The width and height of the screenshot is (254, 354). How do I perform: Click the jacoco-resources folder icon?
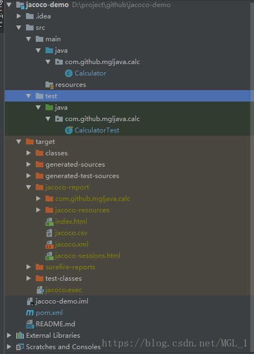49,210
